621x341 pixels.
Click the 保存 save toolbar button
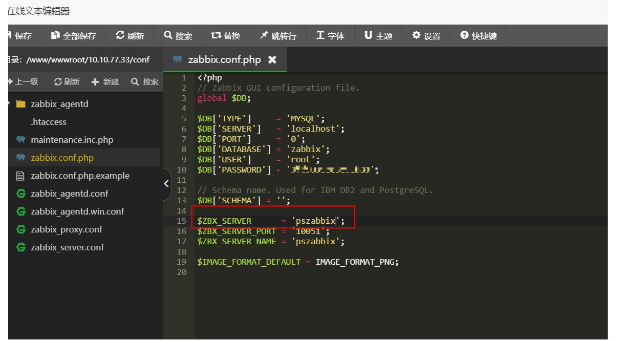tap(20, 36)
